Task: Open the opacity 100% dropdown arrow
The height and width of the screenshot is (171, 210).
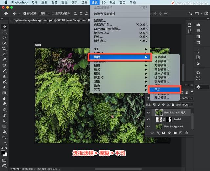Action: tap(191, 99)
